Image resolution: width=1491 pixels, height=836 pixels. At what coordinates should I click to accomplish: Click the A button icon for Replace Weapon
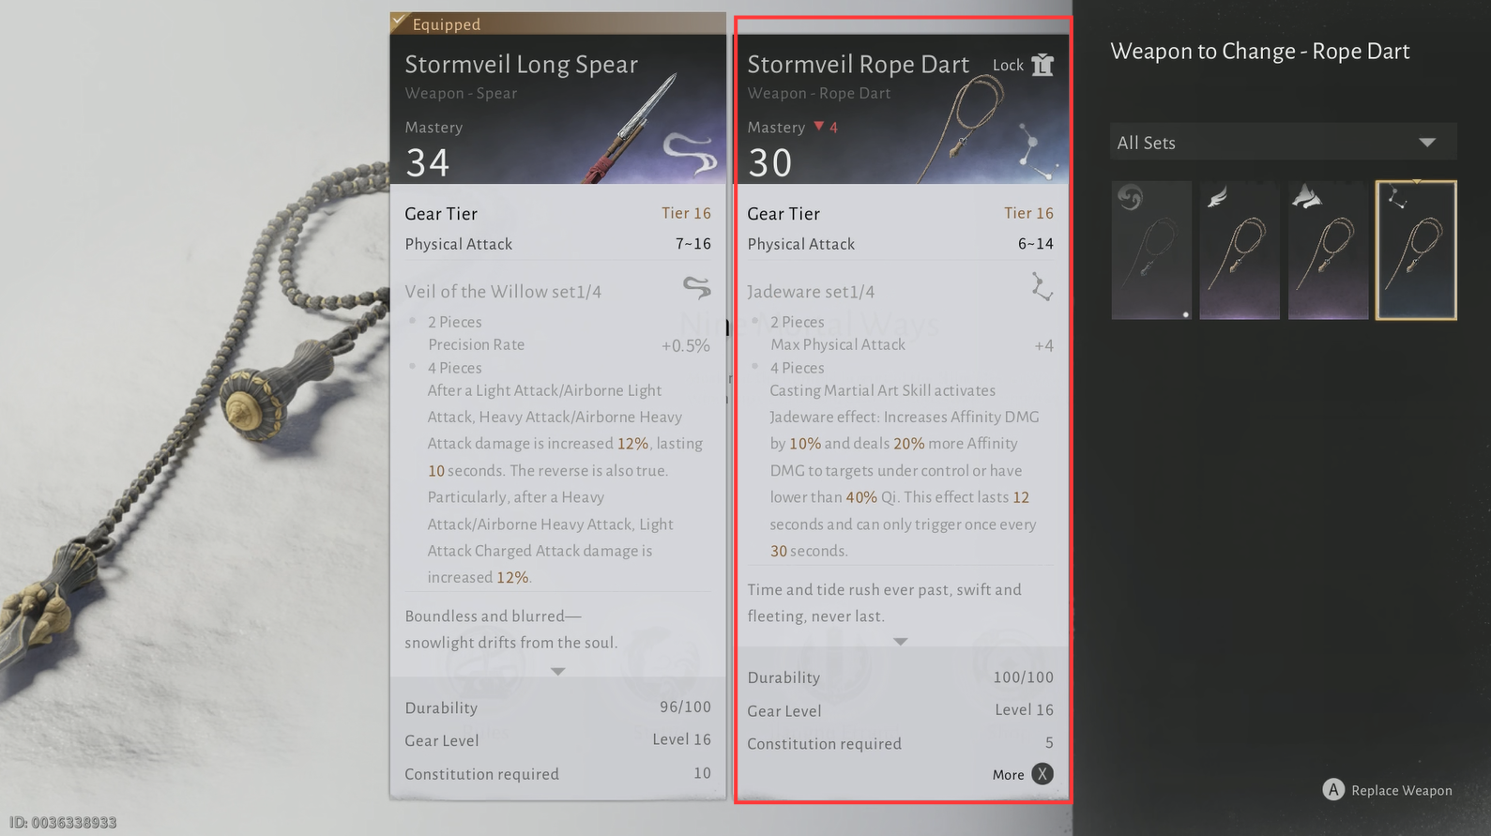[x=1333, y=790]
